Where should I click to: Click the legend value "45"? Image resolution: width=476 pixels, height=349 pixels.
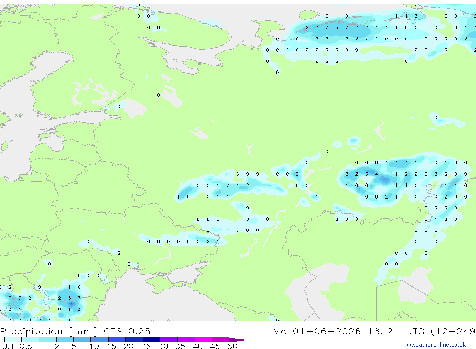[215, 346]
